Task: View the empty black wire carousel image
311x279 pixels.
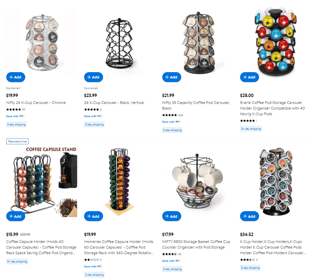Action: pos(119,44)
